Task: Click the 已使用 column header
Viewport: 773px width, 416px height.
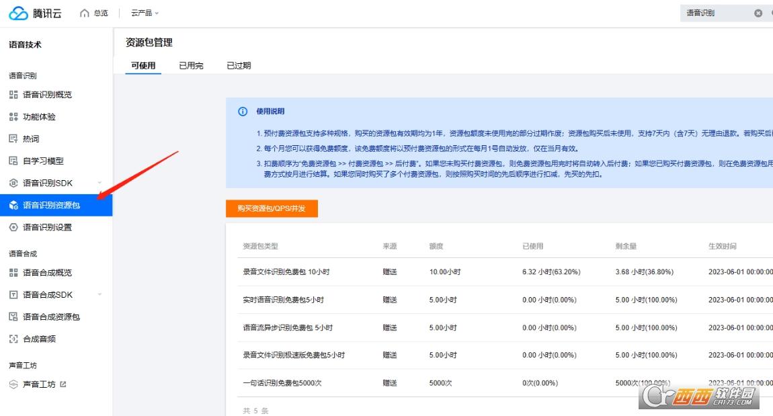Action: click(533, 246)
